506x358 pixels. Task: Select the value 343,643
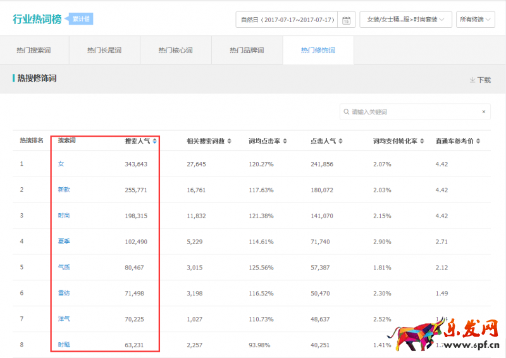click(x=136, y=164)
